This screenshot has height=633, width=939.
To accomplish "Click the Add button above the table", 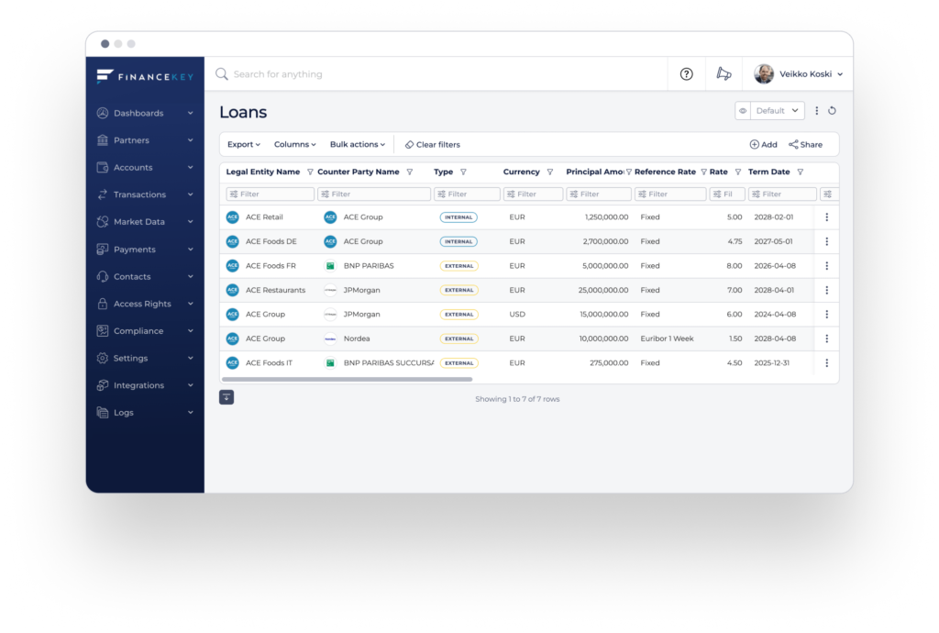I will 763,144.
